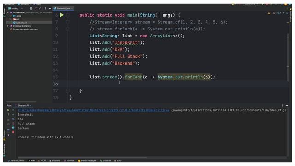Open Version Control tool window

coord(17,161)
